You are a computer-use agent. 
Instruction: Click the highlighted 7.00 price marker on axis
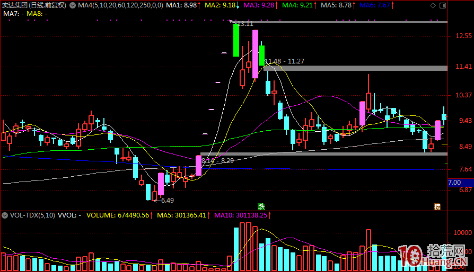pos(461,183)
